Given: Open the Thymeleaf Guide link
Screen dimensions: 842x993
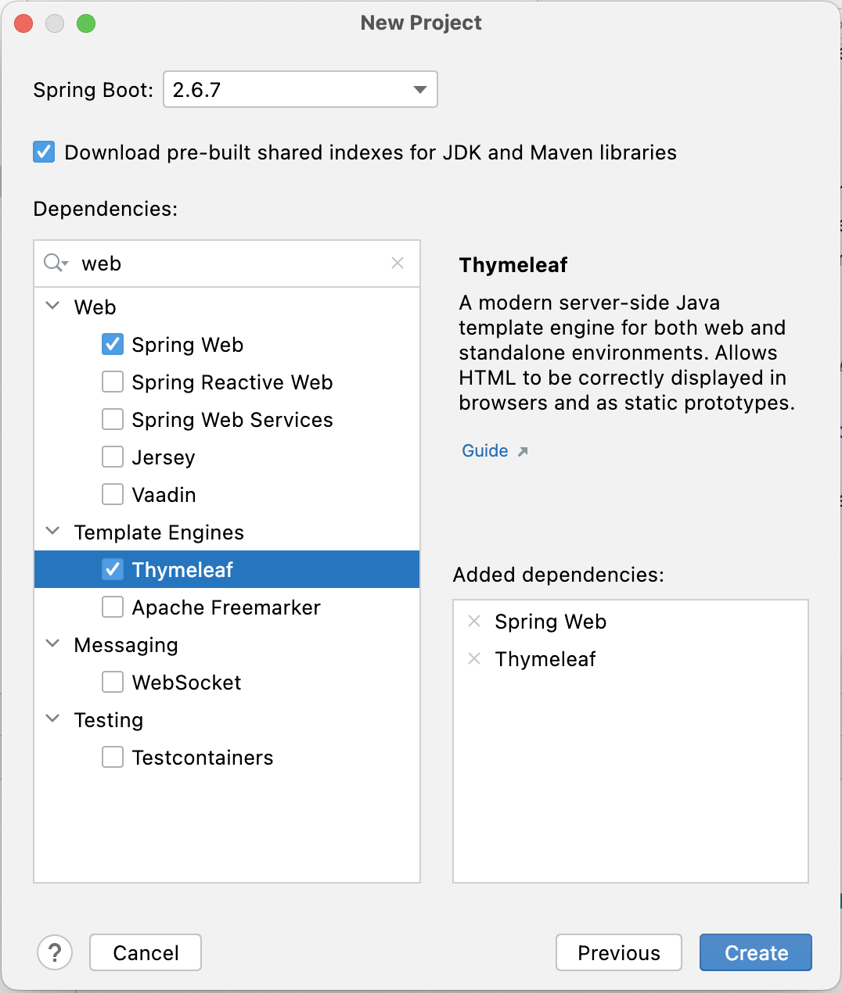Looking at the screenshot, I should pyautogui.click(x=485, y=451).
